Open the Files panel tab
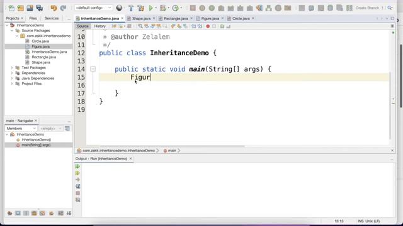 (33, 18)
